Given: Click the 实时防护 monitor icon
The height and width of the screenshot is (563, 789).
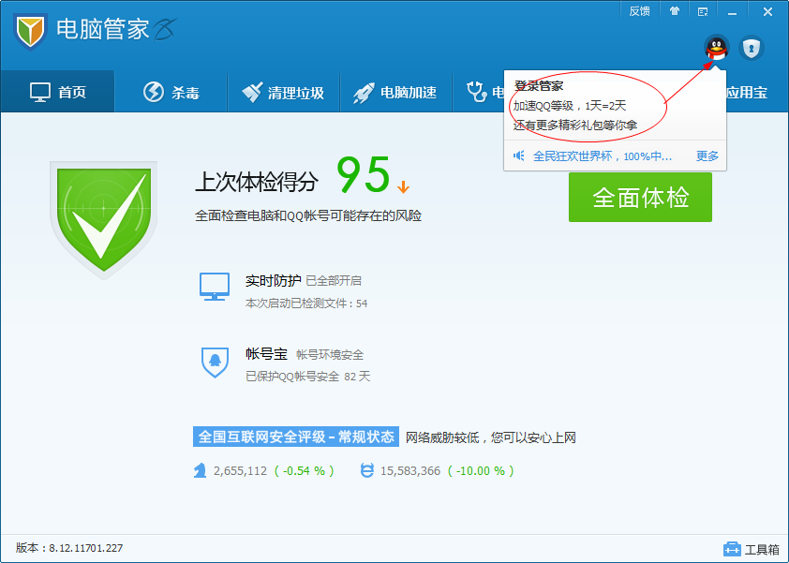Looking at the screenshot, I should pyautogui.click(x=215, y=286).
